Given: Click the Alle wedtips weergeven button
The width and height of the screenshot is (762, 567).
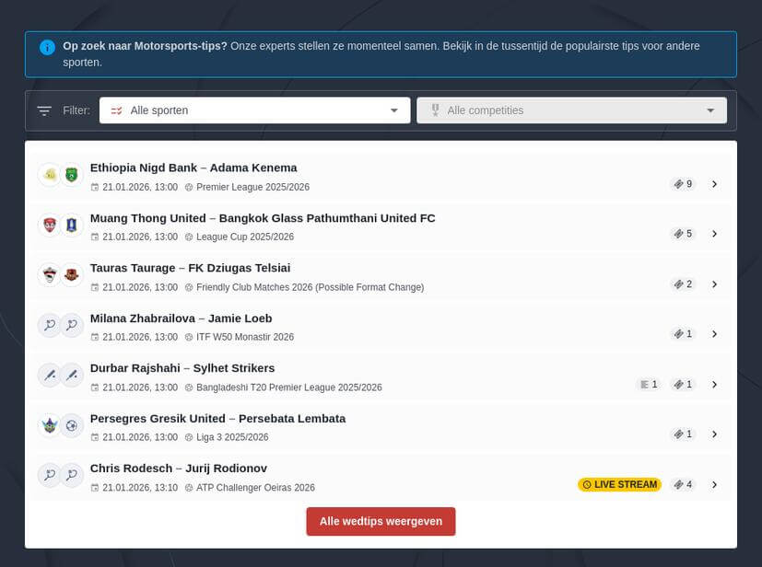Looking at the screenshot, I should pyautogui.click(x=381, y=521).
